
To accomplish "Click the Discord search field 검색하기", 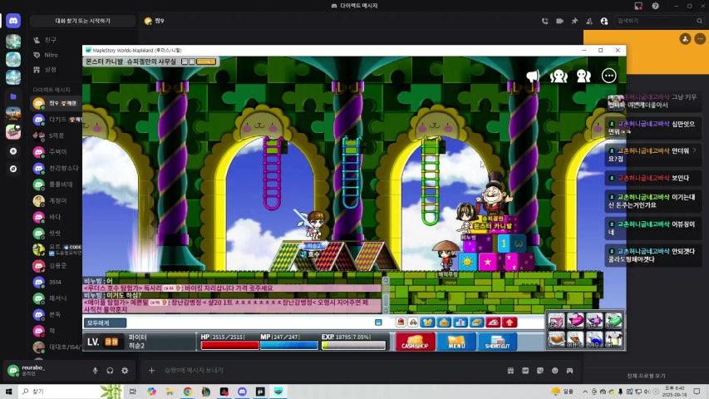I will pos(659,21).
